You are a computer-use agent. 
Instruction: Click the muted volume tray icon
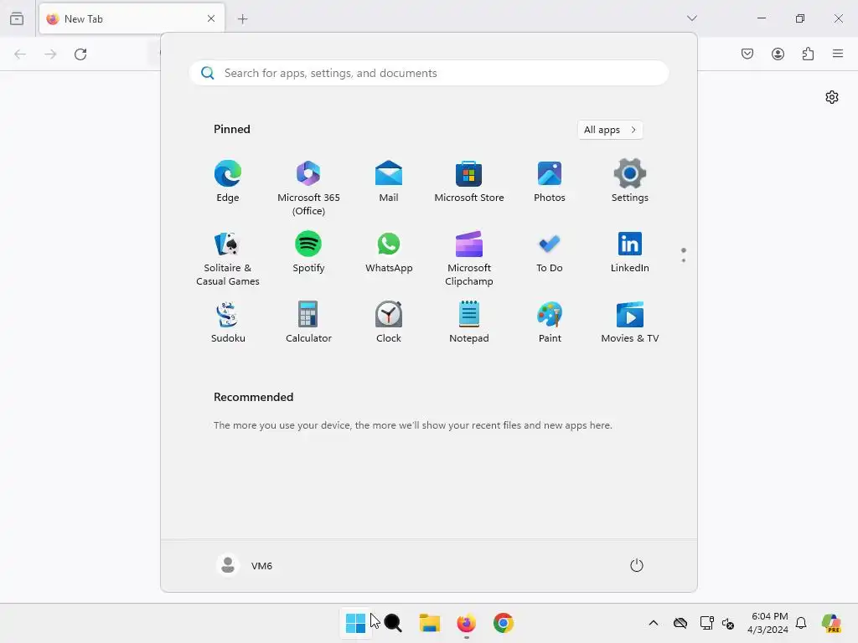[x=728, y=623]
